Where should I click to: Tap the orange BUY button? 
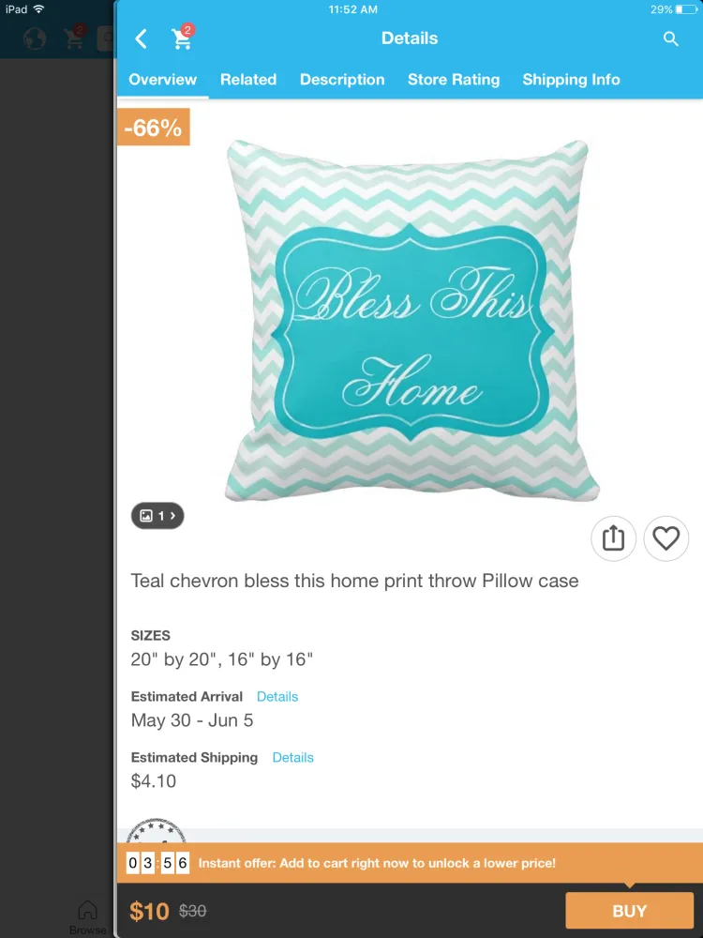[630, 911]
